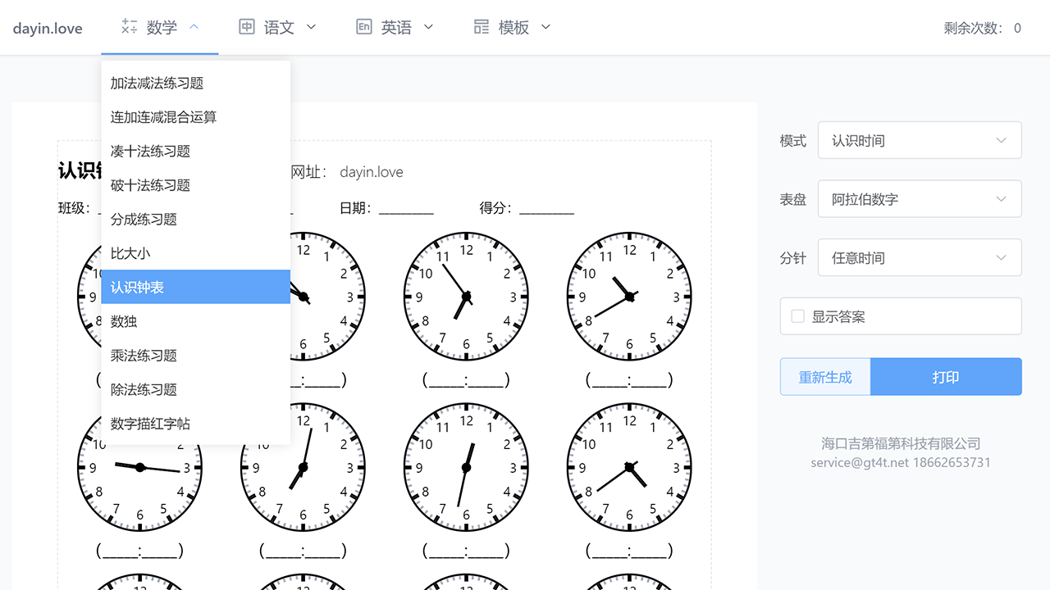Image resolution: width=1050 pixels, height=590 pixels.
Task: Open the 模式 dropdown showing 认识时间
Action: pos(919,140)
